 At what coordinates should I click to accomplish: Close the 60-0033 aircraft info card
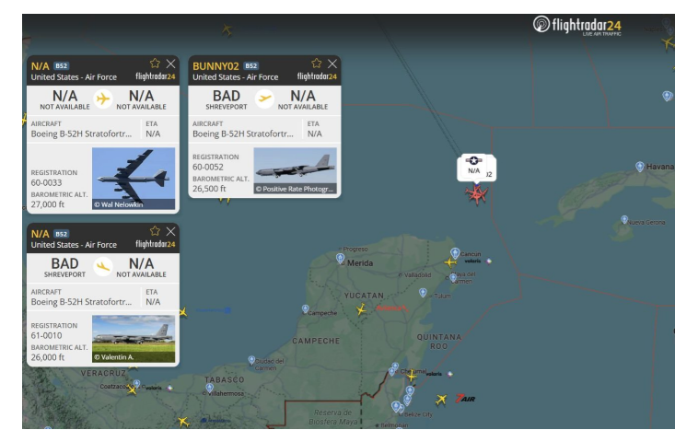click(x=171, y=64)
